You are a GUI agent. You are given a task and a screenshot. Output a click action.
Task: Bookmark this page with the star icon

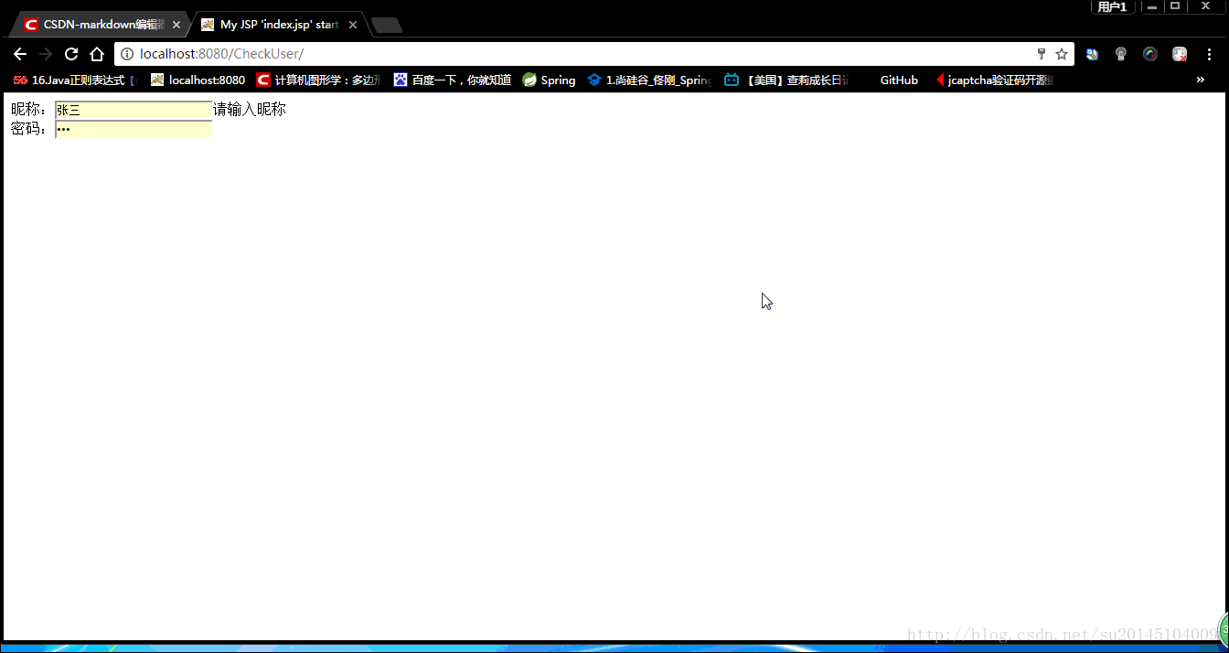point(1062,54)
